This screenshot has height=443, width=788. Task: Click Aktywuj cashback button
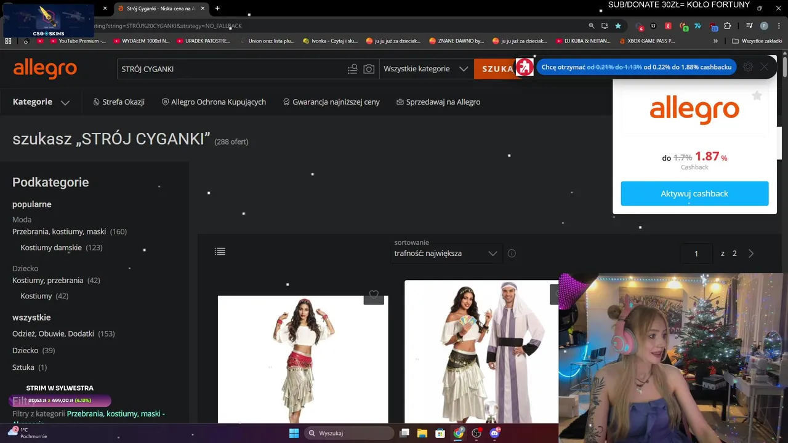point(694,193)
